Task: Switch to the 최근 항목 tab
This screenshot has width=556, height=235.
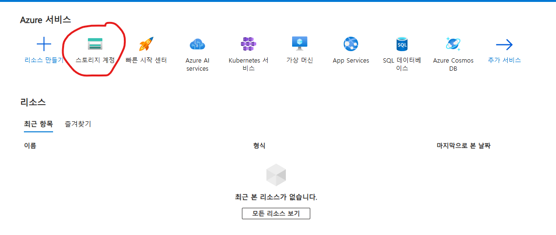Action: click(x=38, y=124)
